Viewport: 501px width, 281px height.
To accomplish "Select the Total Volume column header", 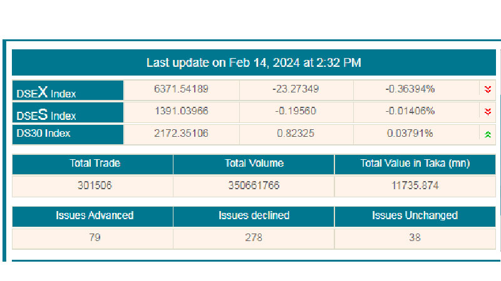I will [x=254, y=164].
